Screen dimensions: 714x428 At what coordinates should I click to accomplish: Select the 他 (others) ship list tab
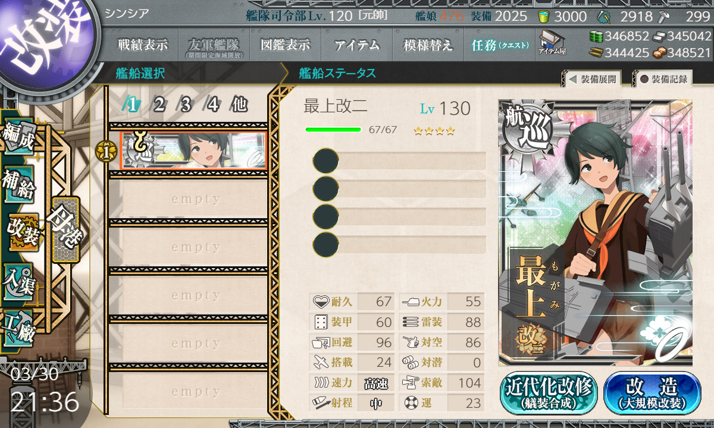239,105
